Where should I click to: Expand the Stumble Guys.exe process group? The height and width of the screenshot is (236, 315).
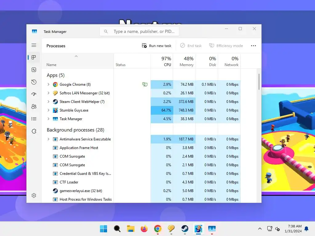48,110
